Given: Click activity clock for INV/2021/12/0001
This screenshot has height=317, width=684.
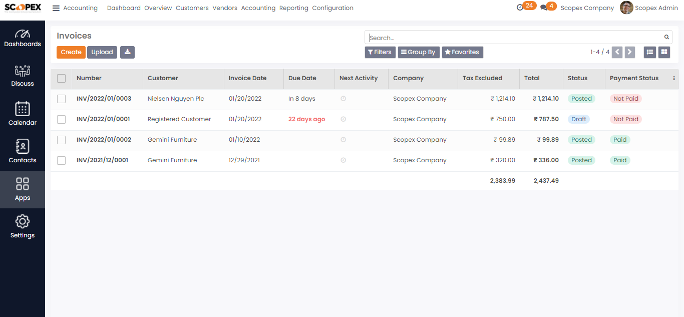Looking at the screenshot, I should (x=343, y=160).
